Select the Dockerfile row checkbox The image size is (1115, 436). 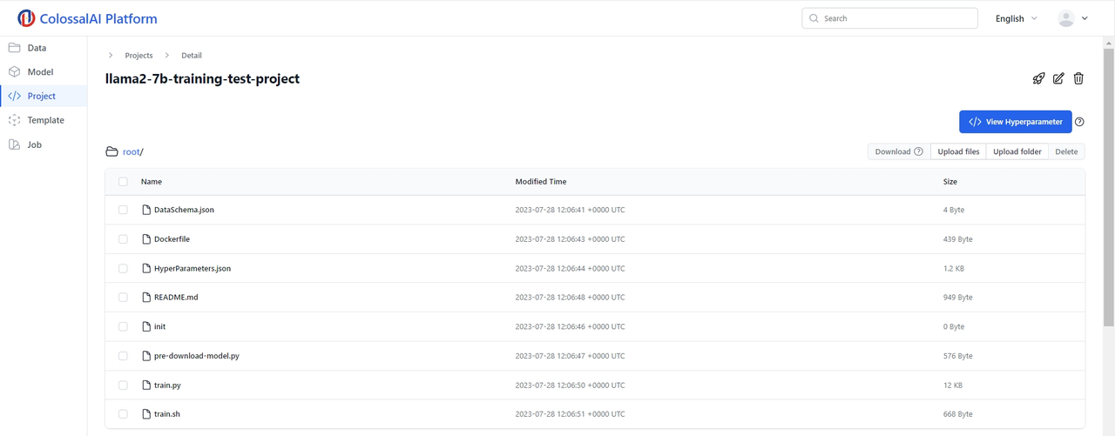click(x=123, y=238)
